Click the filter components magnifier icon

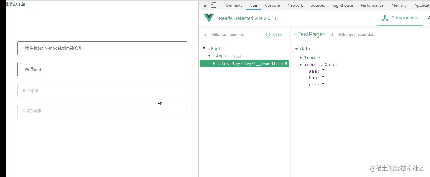click(204, 35)
